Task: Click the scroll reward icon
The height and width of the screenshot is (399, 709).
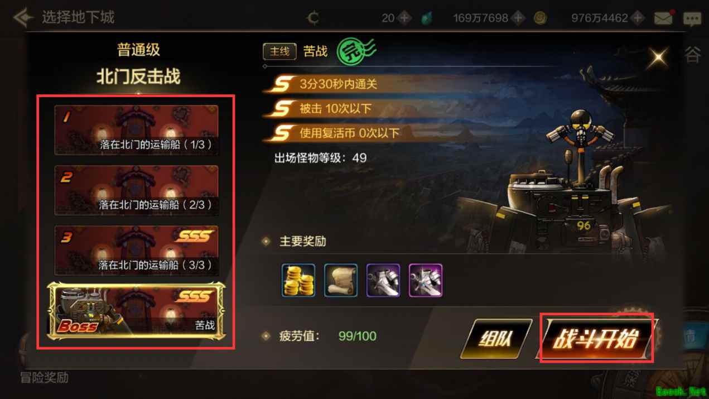Action: [341, 280]
